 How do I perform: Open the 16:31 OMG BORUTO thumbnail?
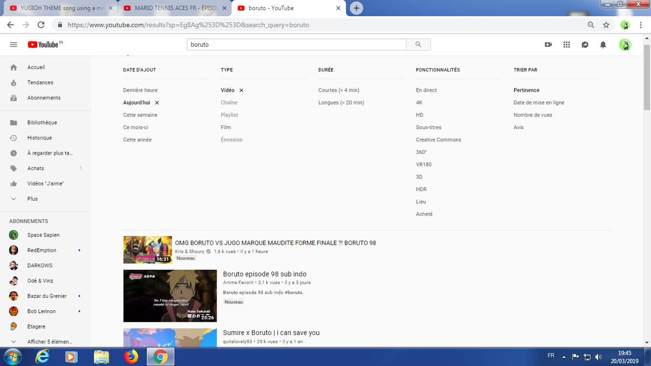click(x=148, y=249)
